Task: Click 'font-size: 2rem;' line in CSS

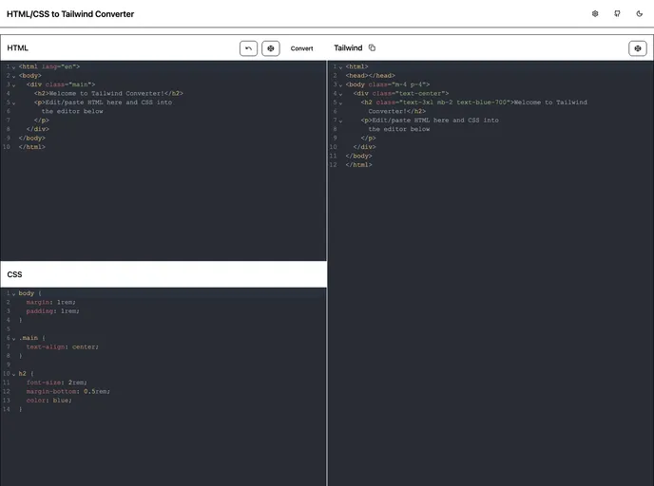Action: [x=57, y=383]
